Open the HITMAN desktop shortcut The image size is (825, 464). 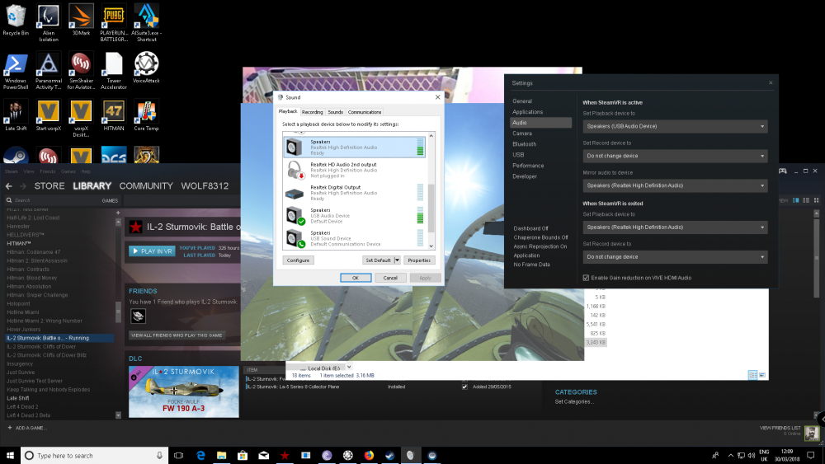pos(114,115)
